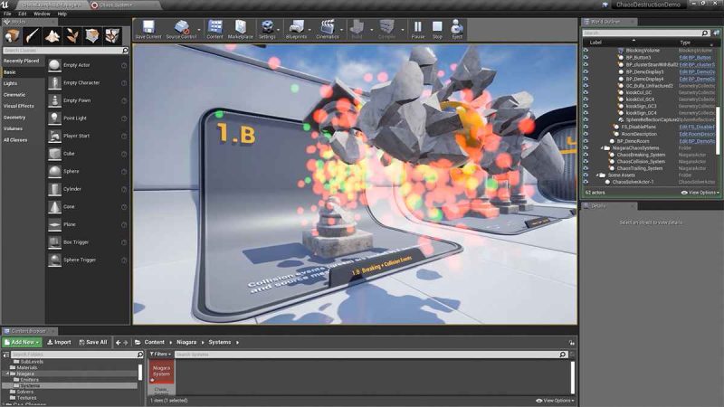This screenshot has width=724, height=407.
Task: Open the Cinematics toolbar button
Action: click(328, 30)
